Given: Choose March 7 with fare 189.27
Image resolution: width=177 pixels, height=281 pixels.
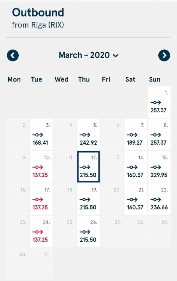Looking at the screenshot, I should coord(135,134).
